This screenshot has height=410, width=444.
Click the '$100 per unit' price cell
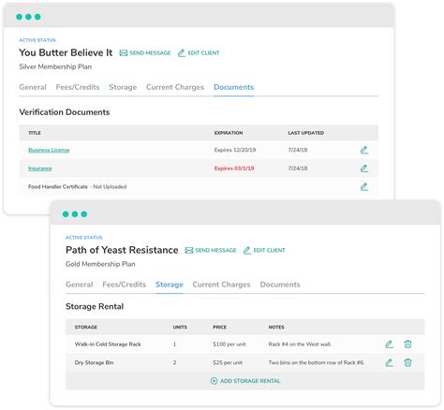[229, 344]
